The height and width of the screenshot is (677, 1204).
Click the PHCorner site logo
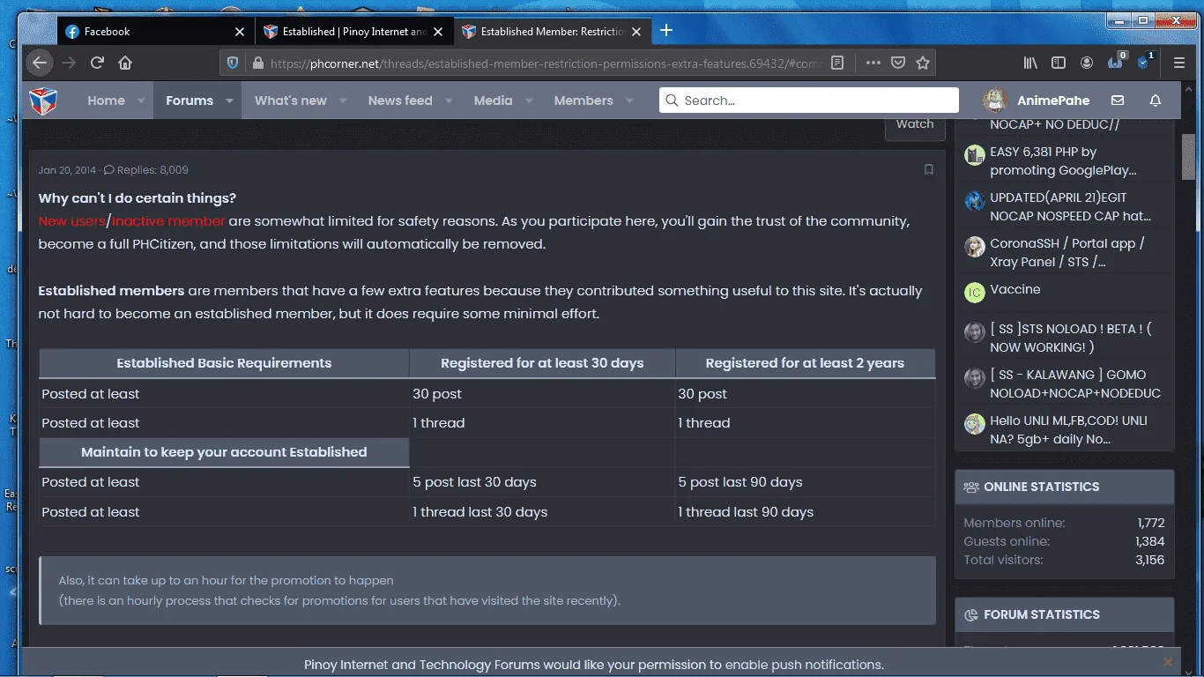point(43,100)
